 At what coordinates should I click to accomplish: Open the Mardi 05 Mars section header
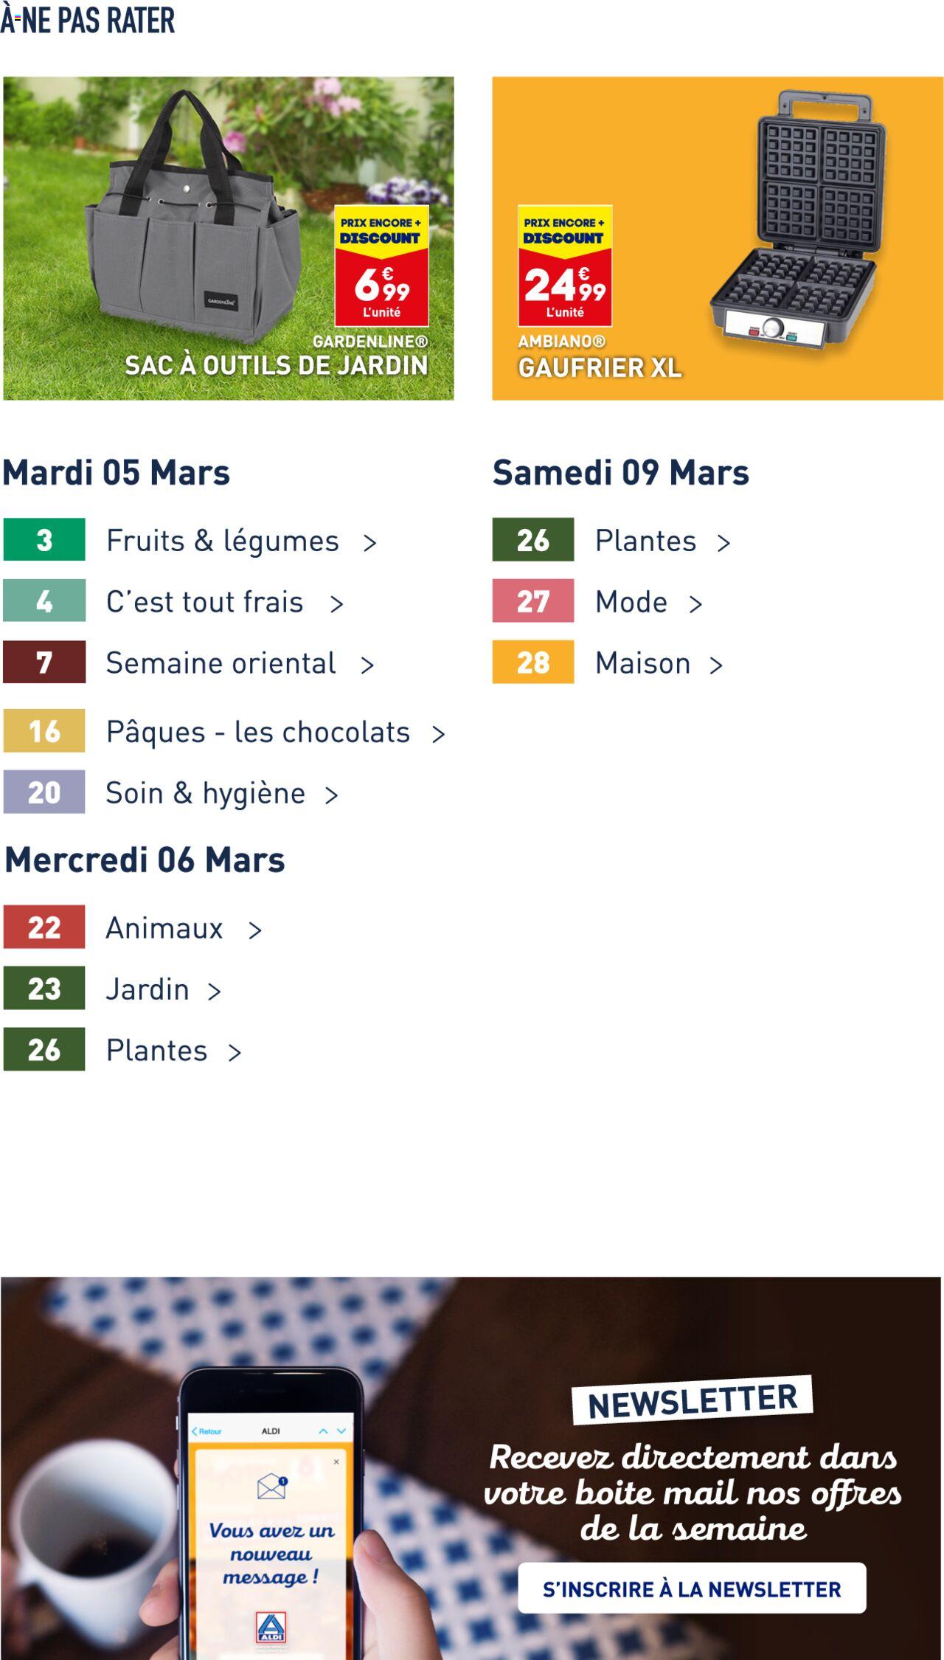pos(115,472)
